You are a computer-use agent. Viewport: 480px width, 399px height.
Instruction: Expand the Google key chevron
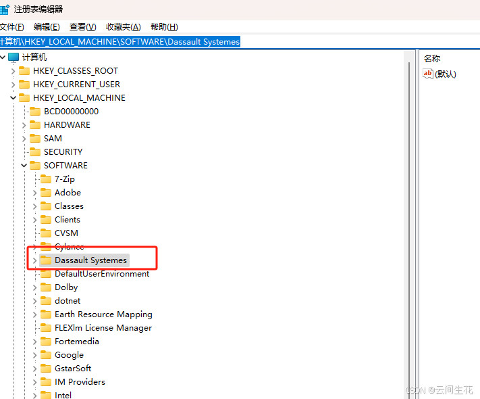coord(34,355)
